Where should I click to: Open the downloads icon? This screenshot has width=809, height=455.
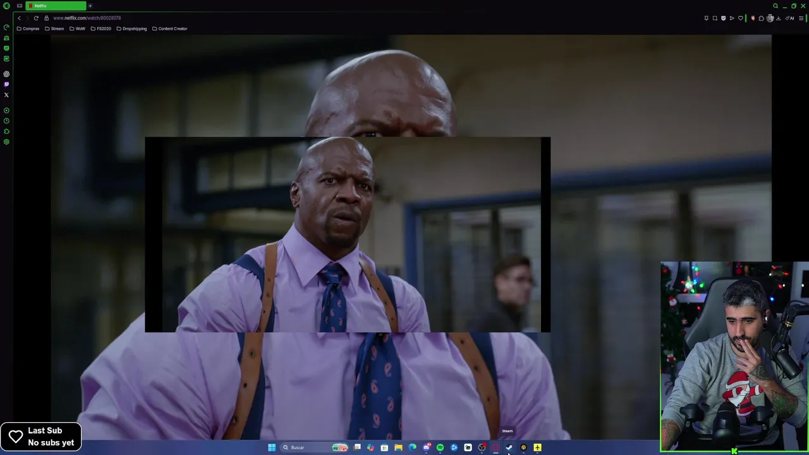pyautogui.click(x=779, y=18)
